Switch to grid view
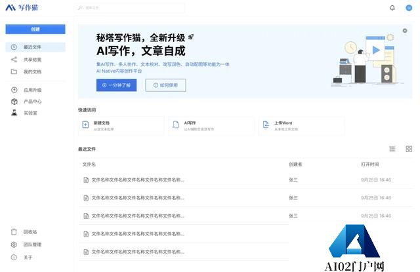 point(409,149)
